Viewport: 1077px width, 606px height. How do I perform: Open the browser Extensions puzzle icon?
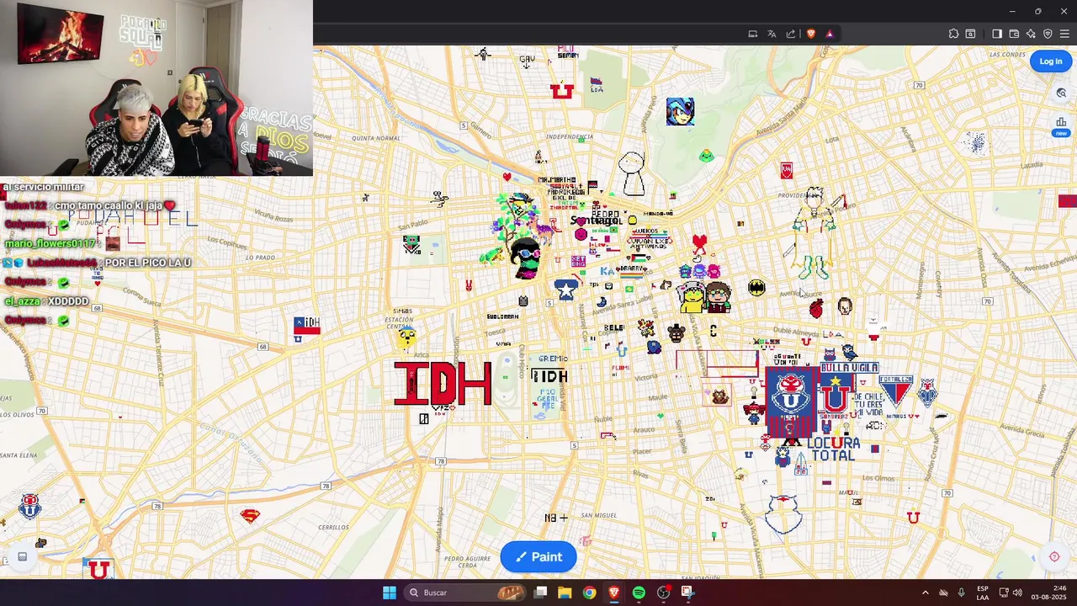tap(953, 34)
